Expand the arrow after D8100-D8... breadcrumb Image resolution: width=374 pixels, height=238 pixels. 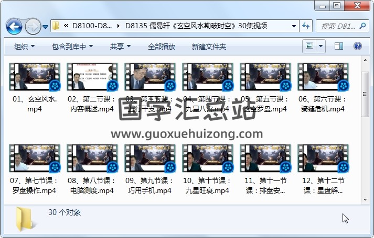pyautogui.click(x=119, y=26)
